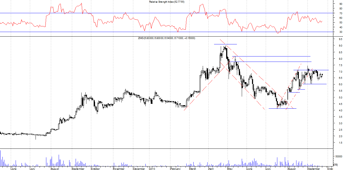Select the 9.5 price axis label

[341, 39]
